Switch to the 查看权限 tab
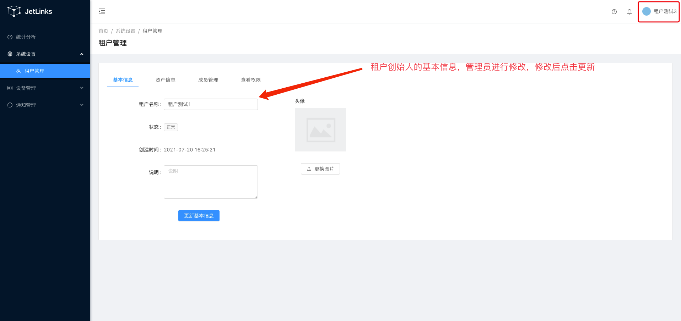The image size is (681, 321). [251, 80]
